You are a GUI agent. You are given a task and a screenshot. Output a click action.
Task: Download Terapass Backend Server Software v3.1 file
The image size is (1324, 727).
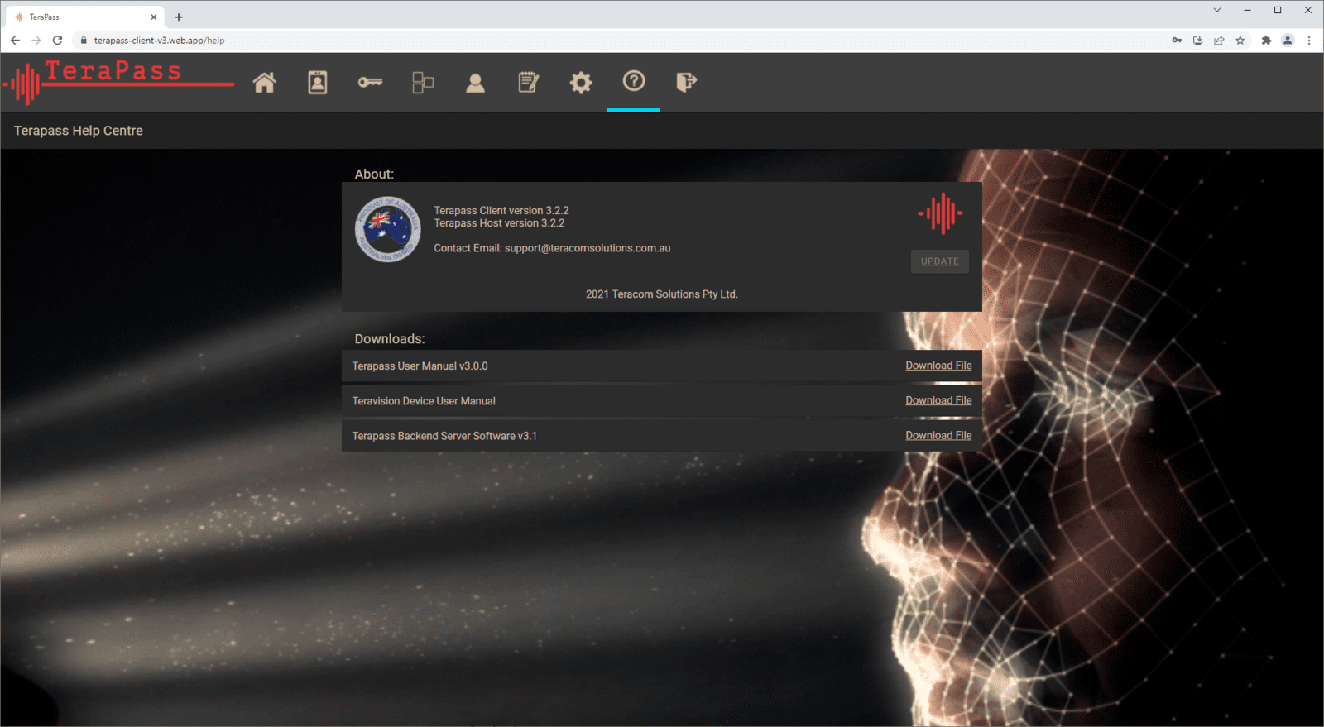(x=938, y=435)
